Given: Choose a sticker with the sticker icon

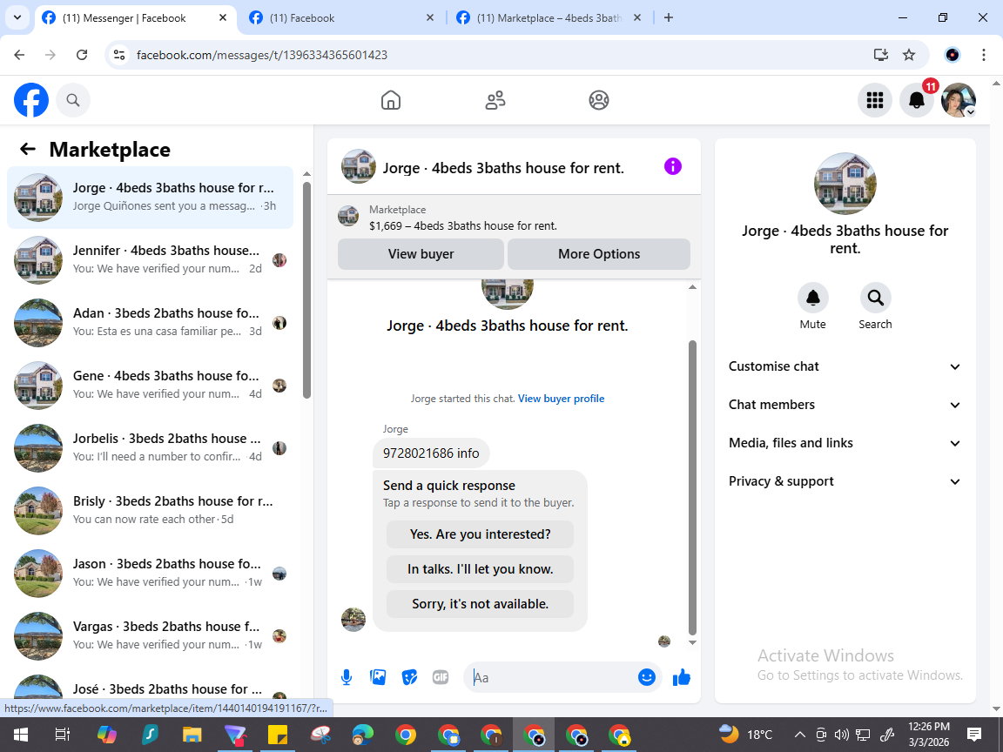Looking at the screenshot, I should 409,677.
